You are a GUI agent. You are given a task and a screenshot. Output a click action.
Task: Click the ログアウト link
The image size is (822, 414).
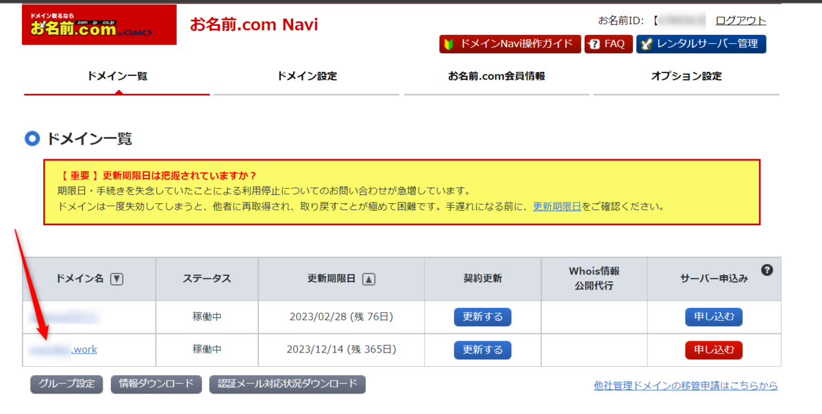click(740, 21)
